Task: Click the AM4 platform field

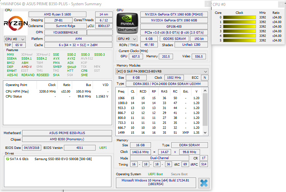Action: coord(78,39)
